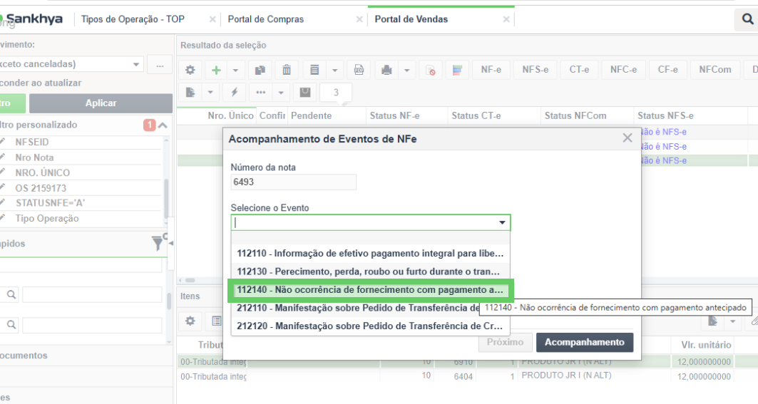Open the Selecione o Evento dropdown arrow
This screenshot has width=758, height=404.
(x=502, y=222)
